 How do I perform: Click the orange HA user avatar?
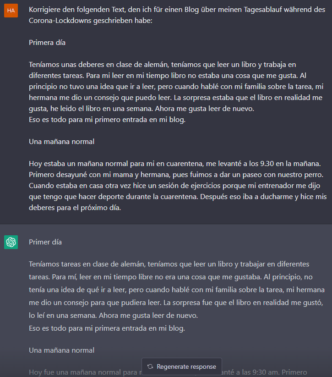[x=11, y=11]
